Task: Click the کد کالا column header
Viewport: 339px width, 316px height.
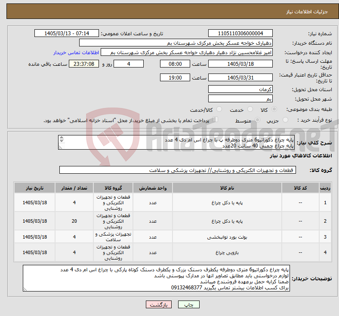Action: pyautogui.click(x=300, y=188)
